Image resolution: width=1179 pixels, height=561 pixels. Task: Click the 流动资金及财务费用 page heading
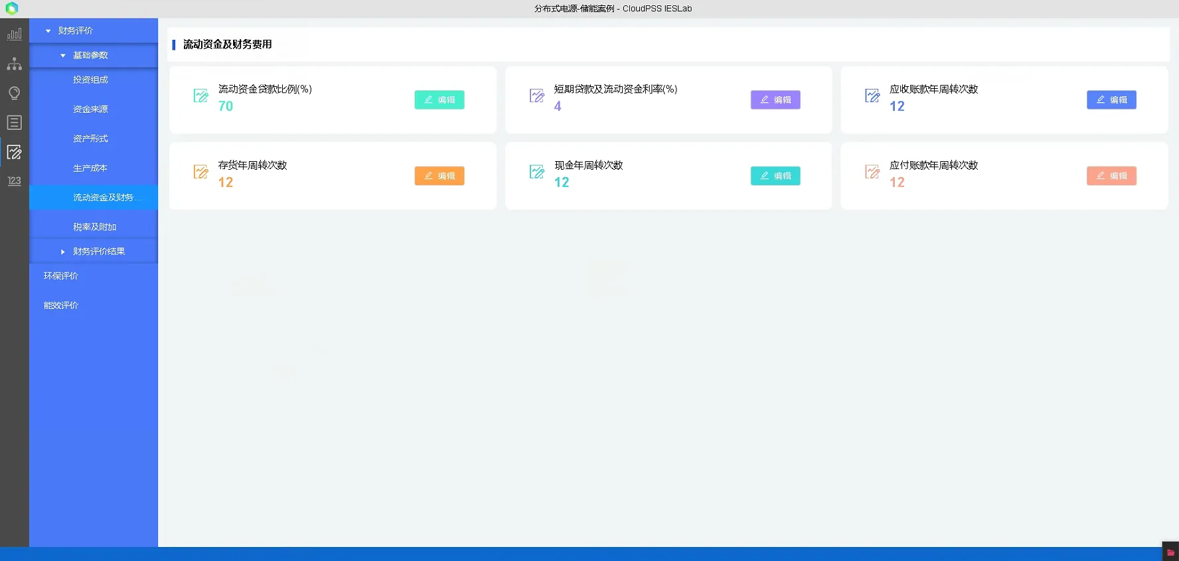[228, 44]
